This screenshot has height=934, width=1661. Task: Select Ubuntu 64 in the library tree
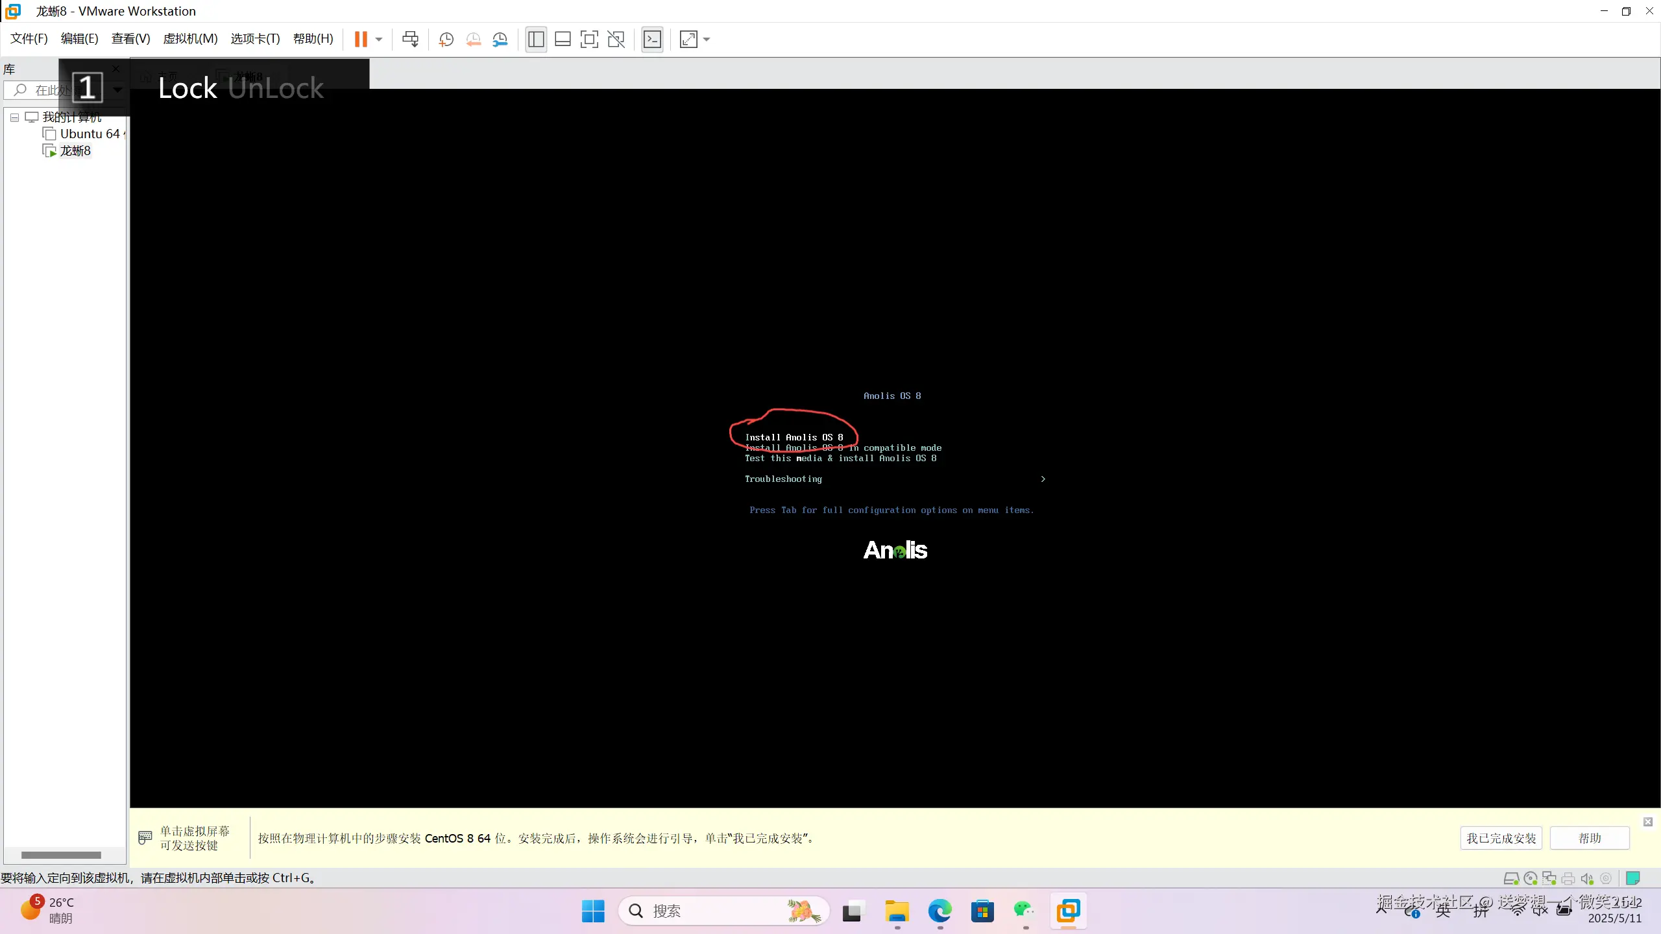pyautogui.click(x=90, y=134)
